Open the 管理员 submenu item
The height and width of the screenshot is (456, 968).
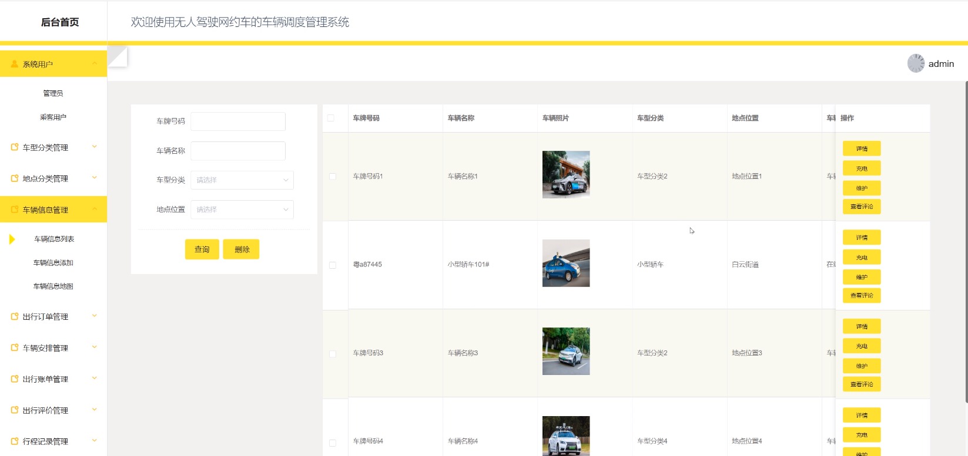(x=53, y=93)
